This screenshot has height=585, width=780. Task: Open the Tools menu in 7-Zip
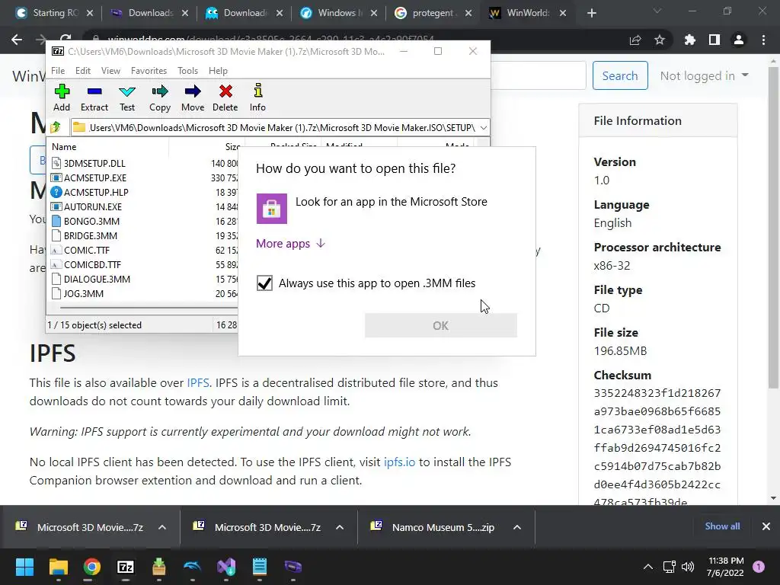pos(187,71)
